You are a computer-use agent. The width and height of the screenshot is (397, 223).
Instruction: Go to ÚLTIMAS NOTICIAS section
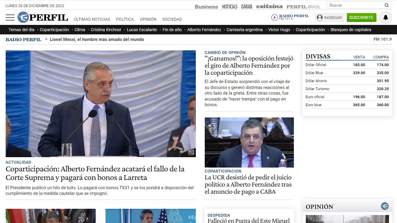coord(92,19)
